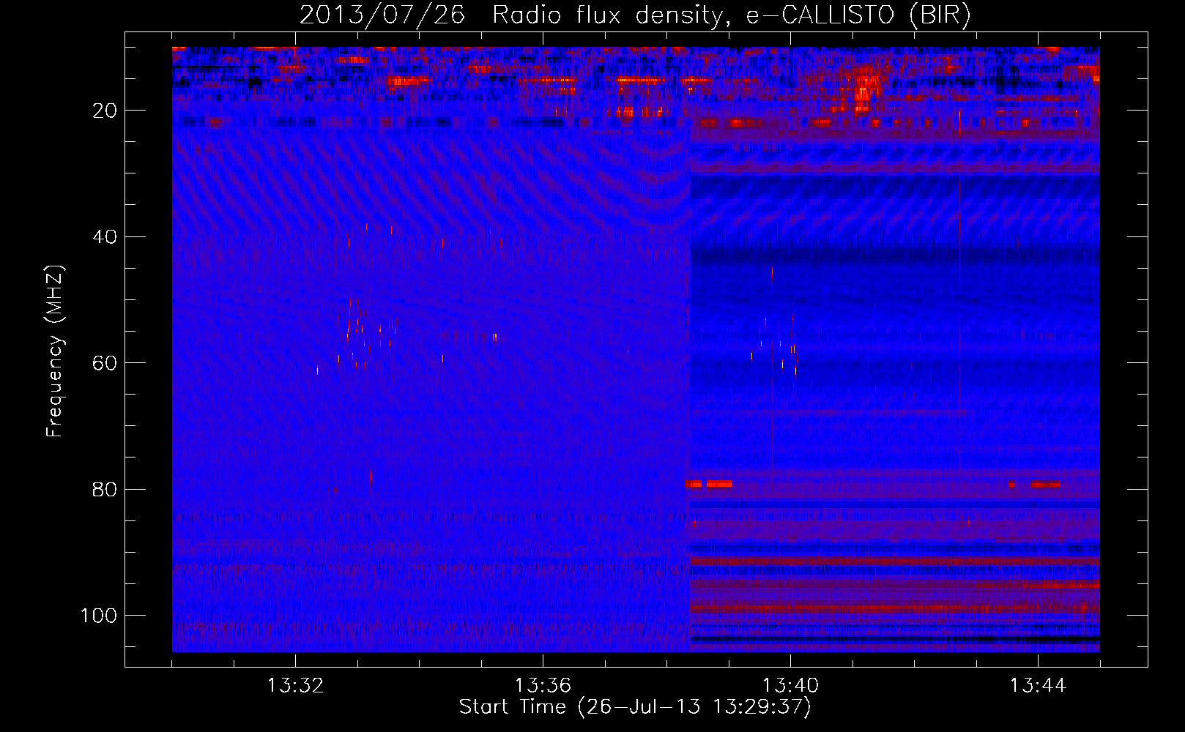
Task: Click the 13:36 time tick label
Action: (543, 686)
